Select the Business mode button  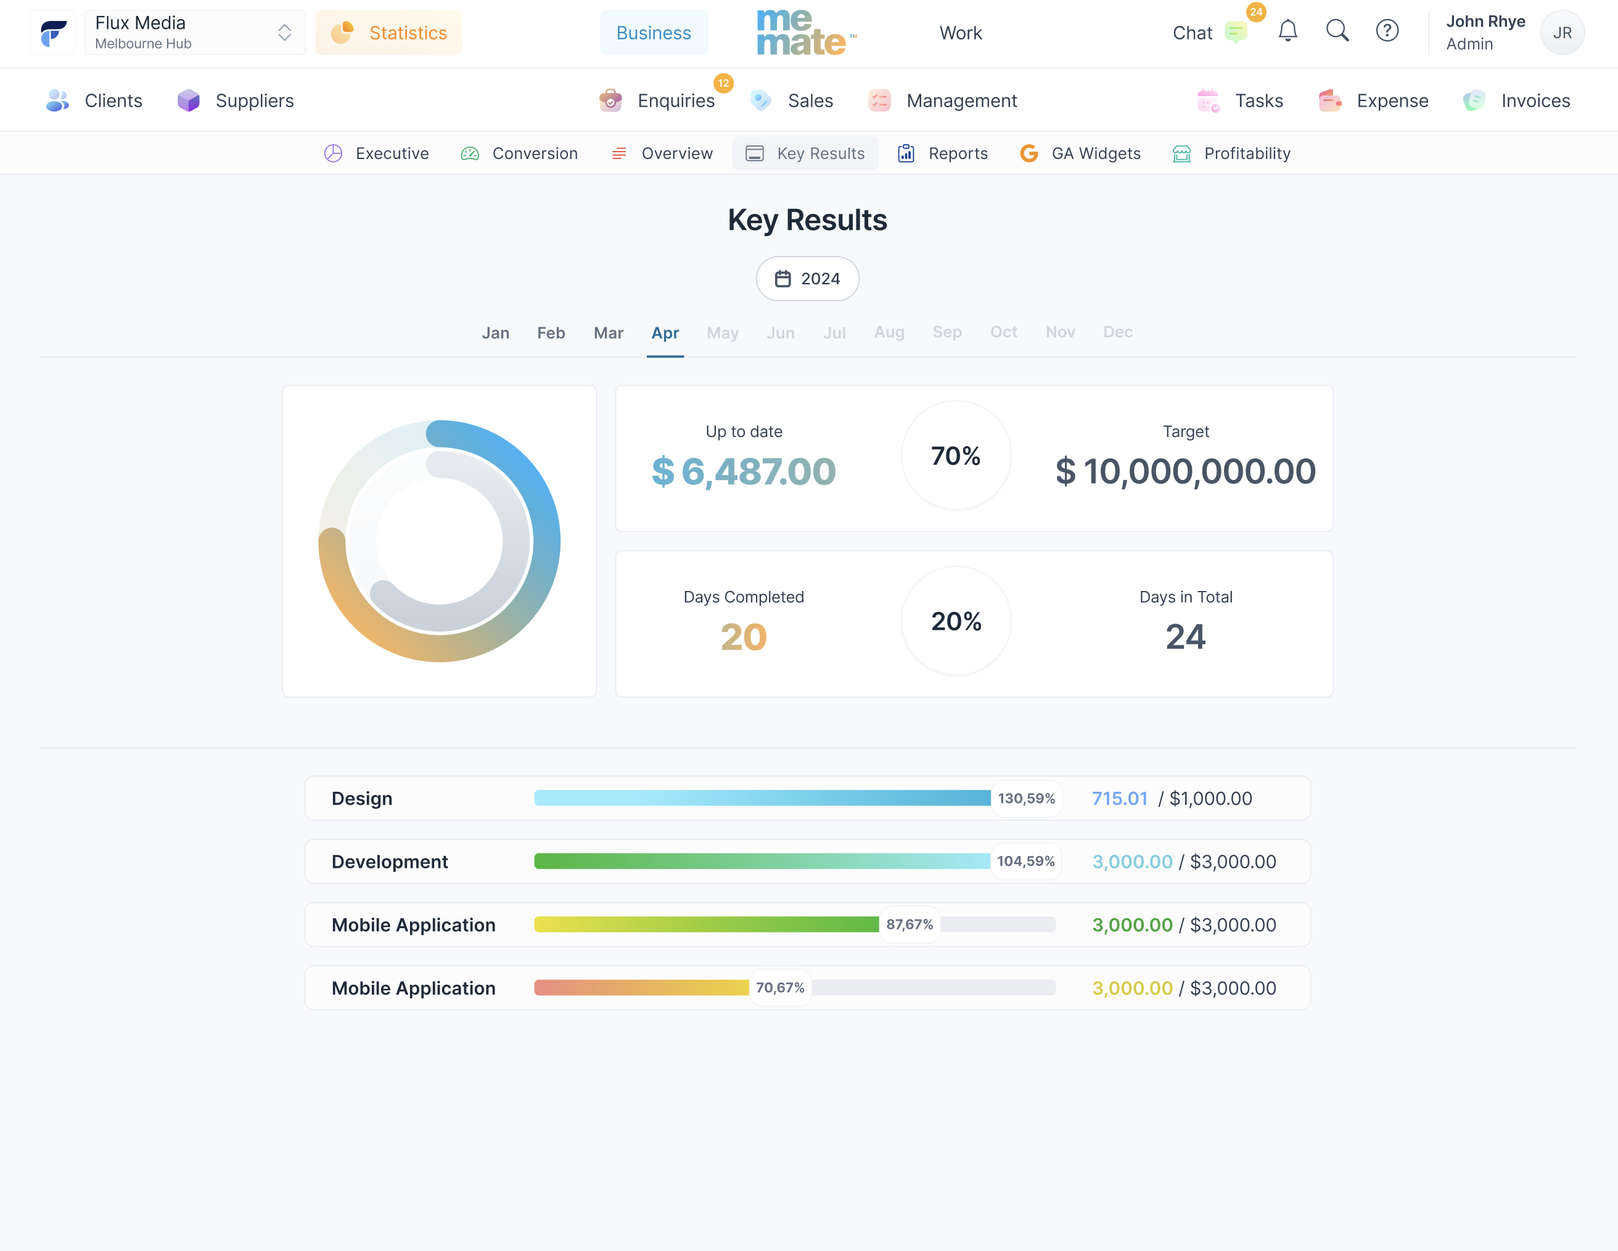coord(654,33)
